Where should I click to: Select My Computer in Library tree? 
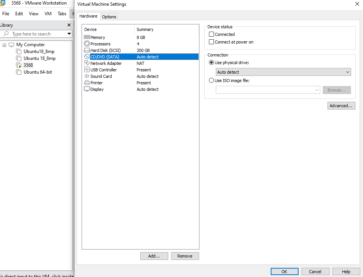click(31, 45)
